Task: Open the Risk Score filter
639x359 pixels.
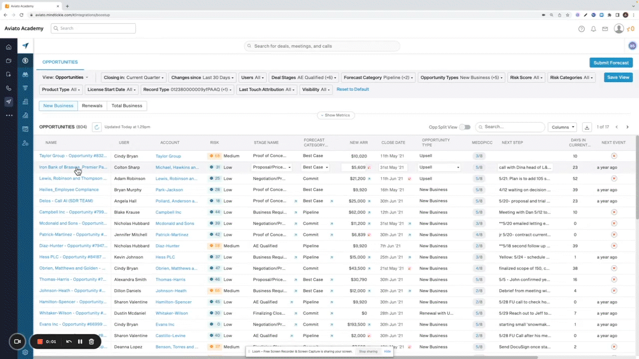Action: click(527, 78)
